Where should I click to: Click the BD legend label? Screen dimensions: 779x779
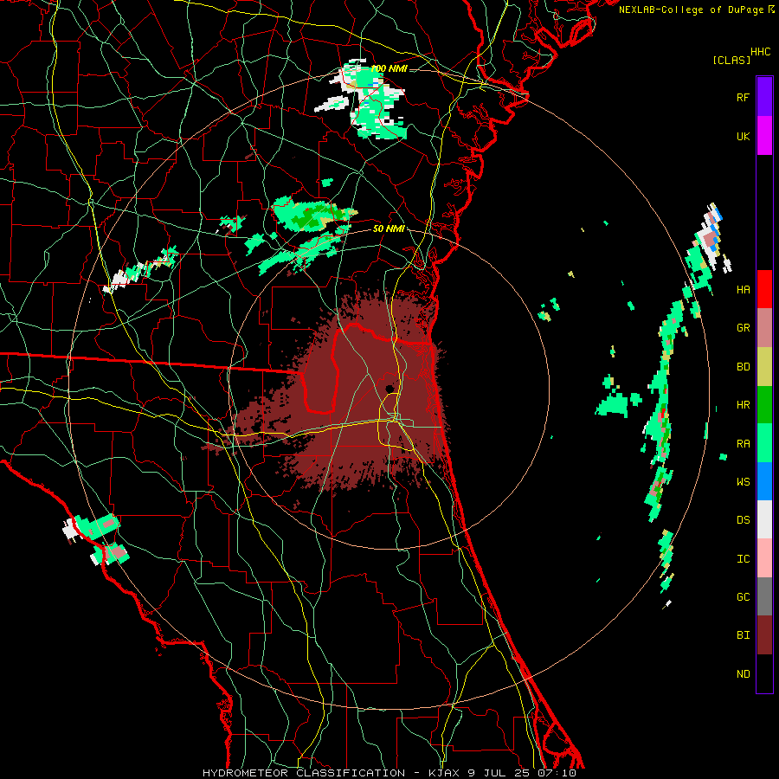(x=743, y=367)
